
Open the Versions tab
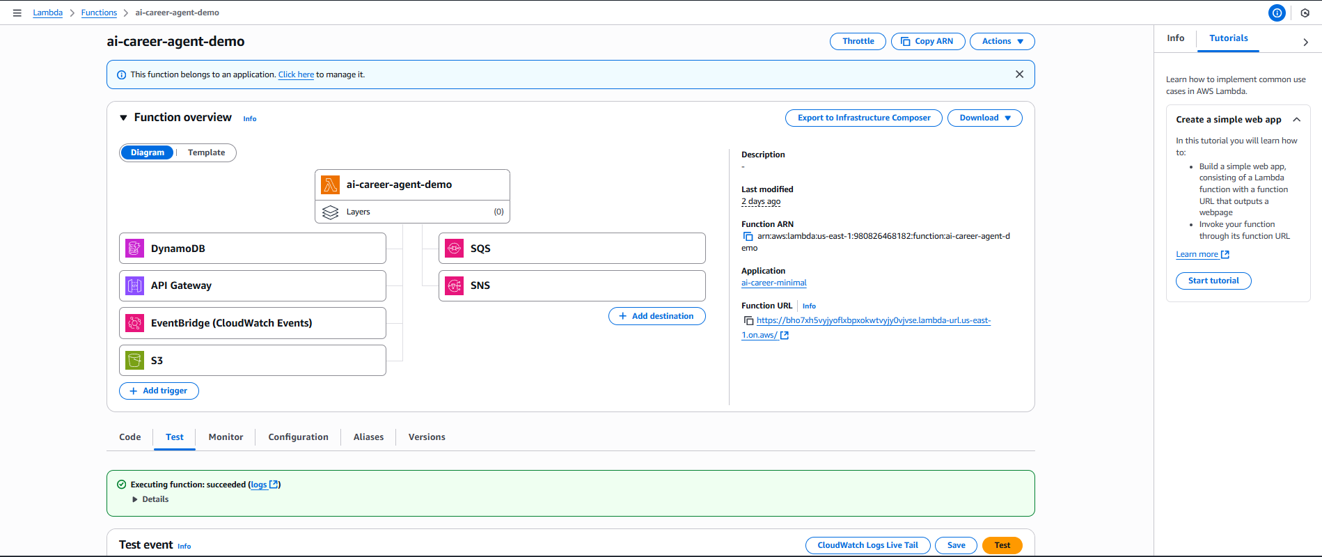pos(427,437)
